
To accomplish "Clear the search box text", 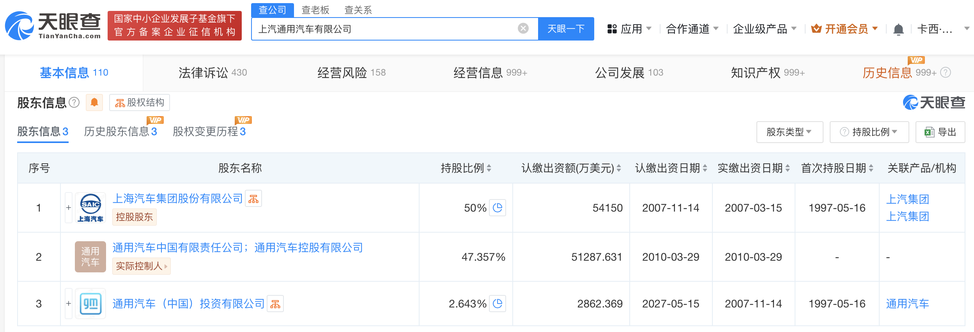I will [523, 28].
